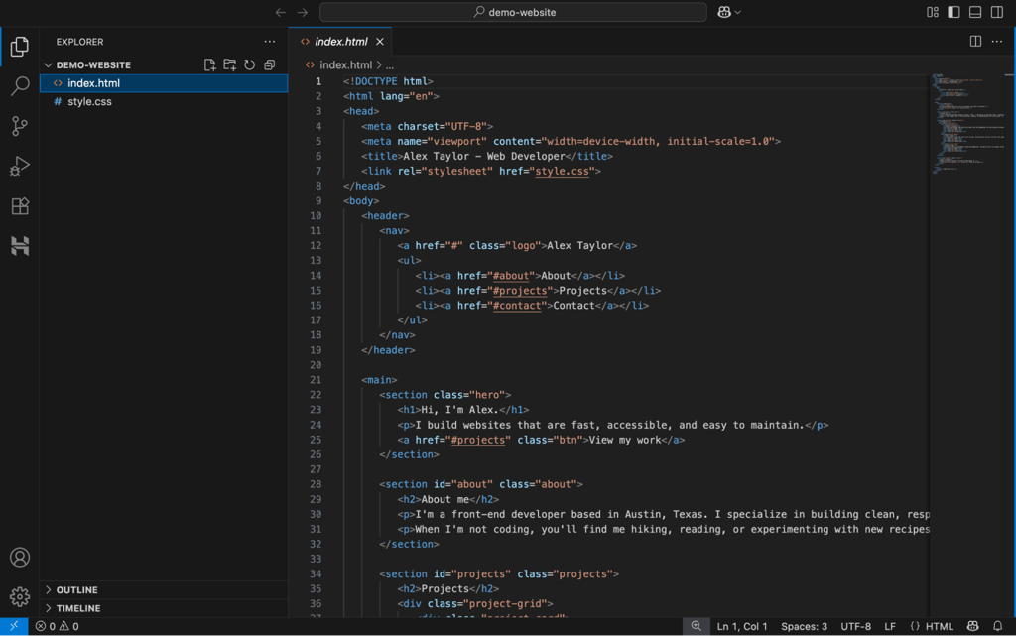Click the title text Alex Taylor – Web Developer
1016x636 pixels.
[x=484, y=156]
